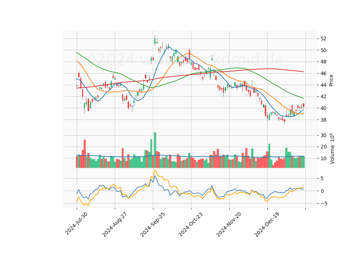Click the 42 price tick label
This screenshot has width=352, height=253.
pyautogui.click(x=323, y=96)
